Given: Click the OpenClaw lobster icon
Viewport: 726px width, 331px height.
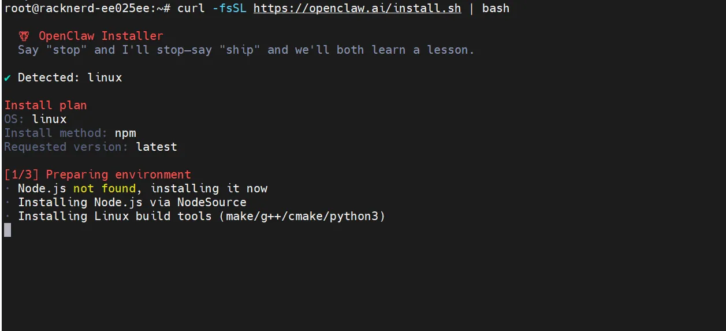Looking at the screenshot, I should [x=24, y=36].
